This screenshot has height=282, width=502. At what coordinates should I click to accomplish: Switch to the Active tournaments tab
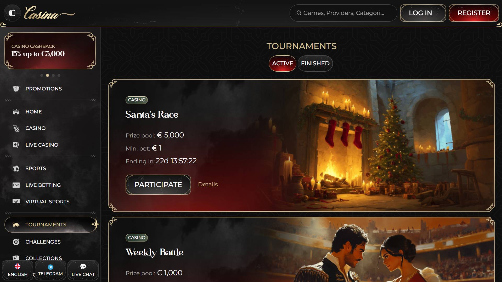pyautogui.click(x=283, y=64)
